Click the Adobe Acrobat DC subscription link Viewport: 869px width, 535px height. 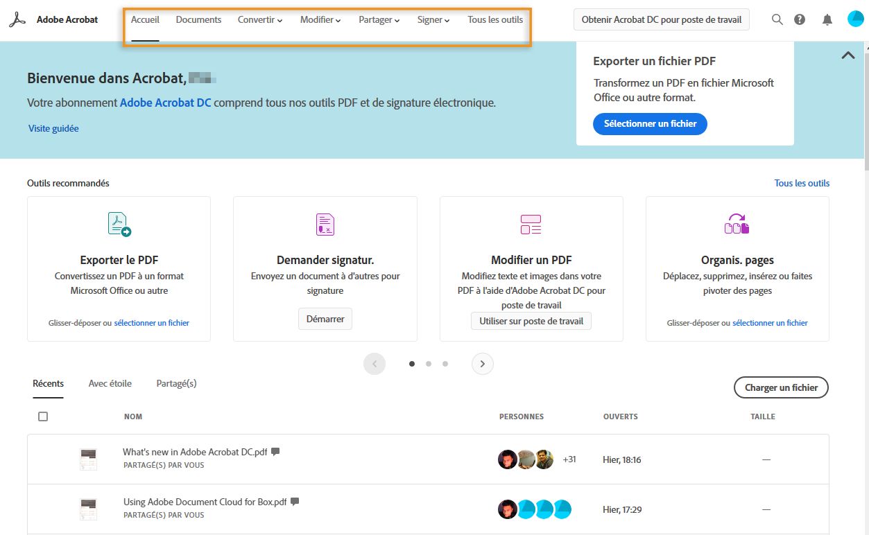click(x=166, y=103)
